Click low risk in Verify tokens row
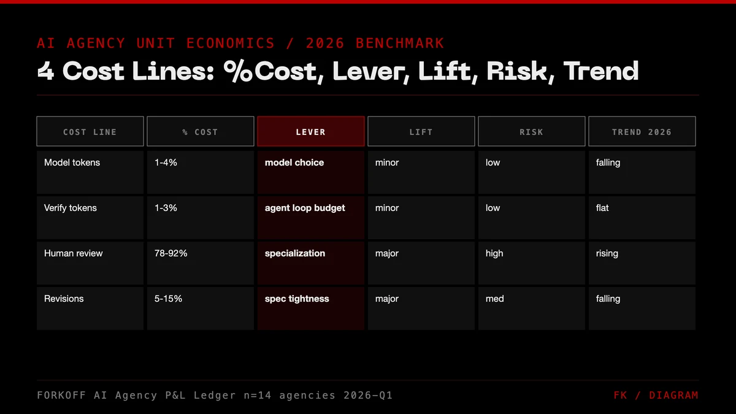The height and width of the screenshot is (414, 736). coord(532,218)
